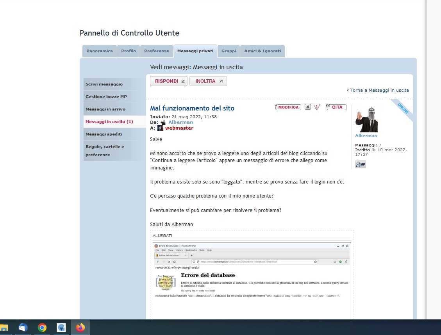Open Messaggi in arrivo in sidebar
Image resolution: width=441 pixels, height=335 pixels.
(x=105, y=109)
